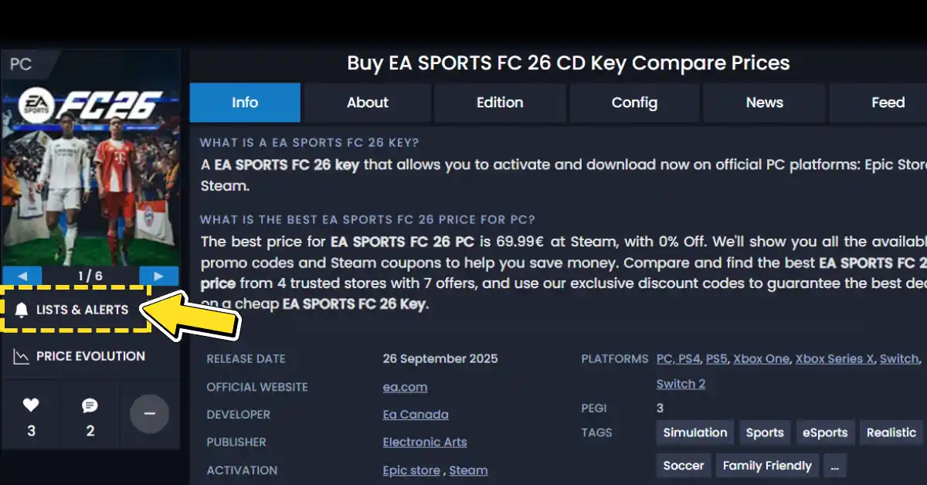This screenshot has width=927, height=485.
Task: Expand more tags with ellipsis button
Action: click(x=834, y=466)
